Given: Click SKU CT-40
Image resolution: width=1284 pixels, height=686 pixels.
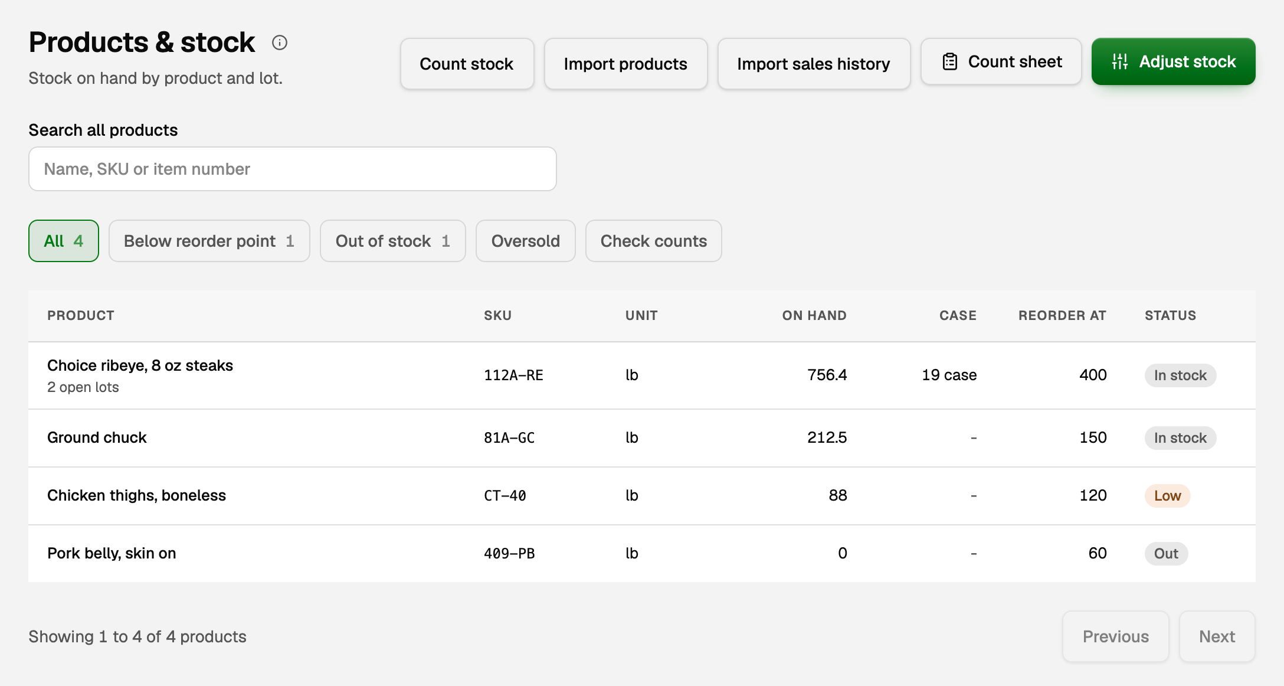Looking at the screenshot, I should [505, 496].
